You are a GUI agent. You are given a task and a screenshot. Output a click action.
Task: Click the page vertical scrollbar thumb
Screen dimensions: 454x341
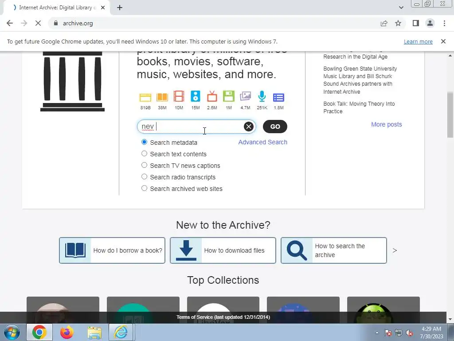(x=450, y=116)
